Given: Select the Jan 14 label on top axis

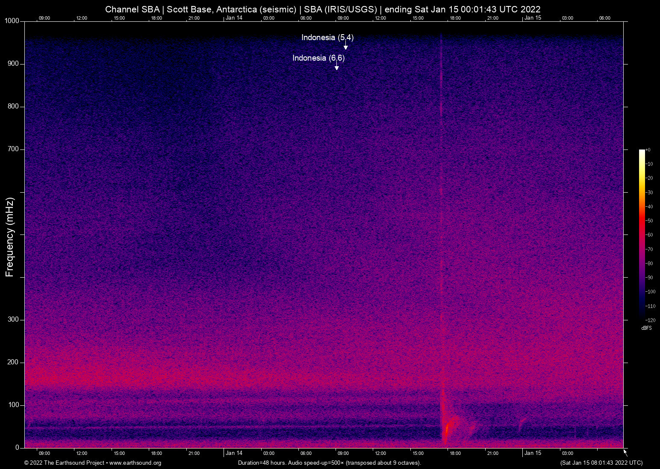Looking at the screenshot, I should (233, 18).
